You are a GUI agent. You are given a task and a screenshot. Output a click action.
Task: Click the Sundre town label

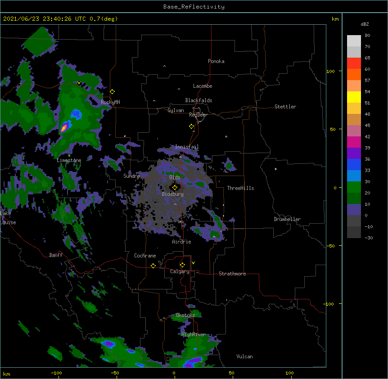click(131, 176)
